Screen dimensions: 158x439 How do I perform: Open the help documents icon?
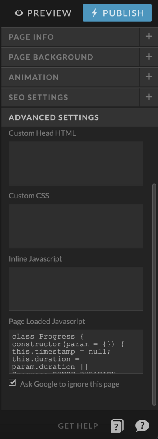117,426
